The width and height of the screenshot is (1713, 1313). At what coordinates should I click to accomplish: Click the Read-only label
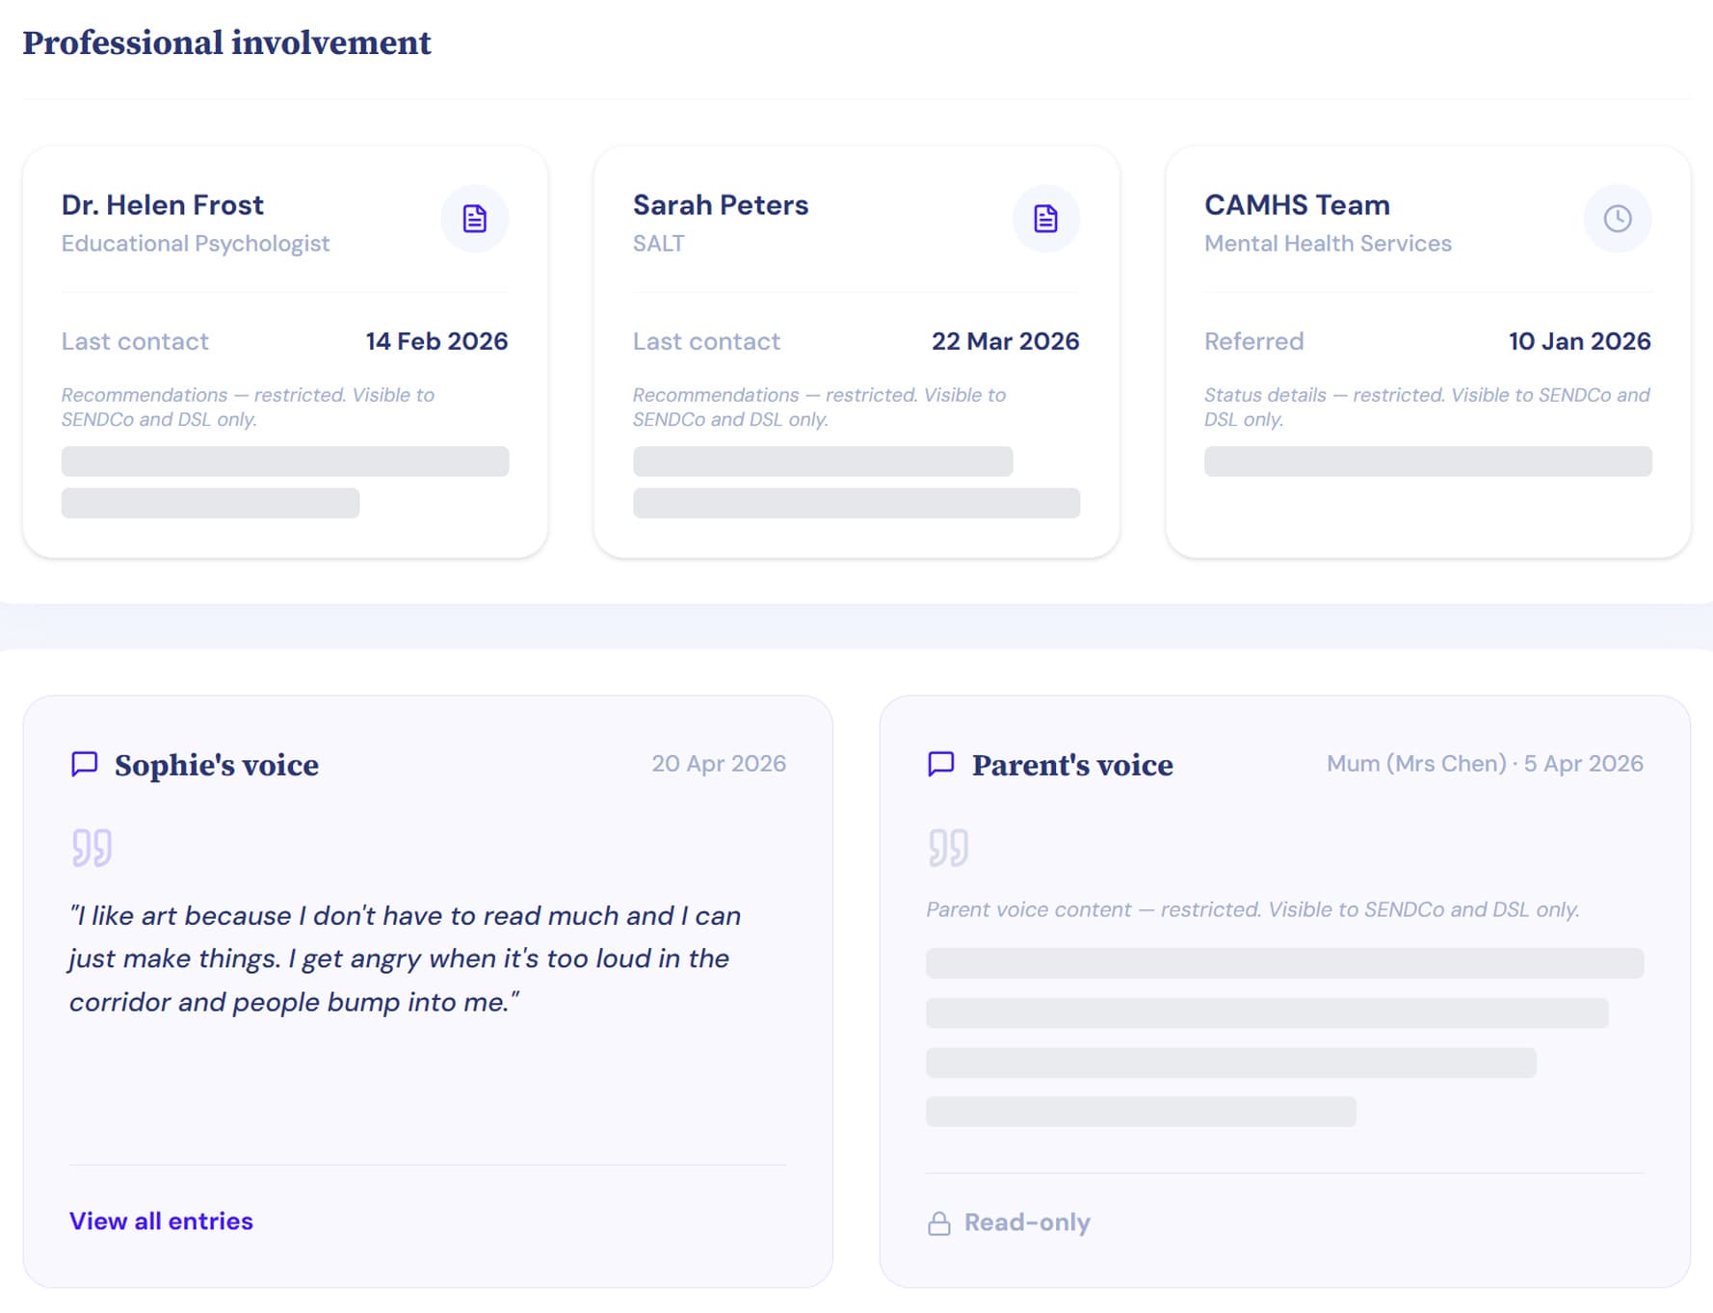tap(1027, 1222)
